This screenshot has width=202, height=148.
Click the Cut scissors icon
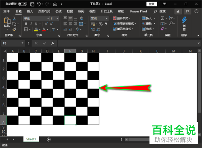[x=14, y=18]
